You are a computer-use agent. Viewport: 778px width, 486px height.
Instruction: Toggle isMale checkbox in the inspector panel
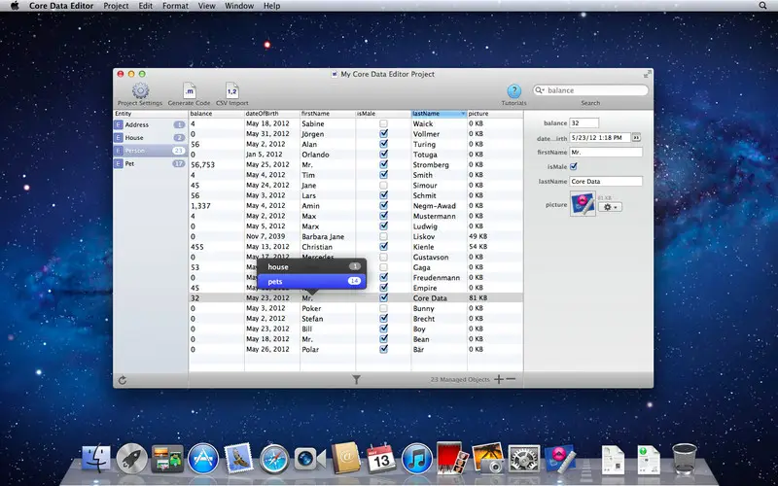[x=574, y=166]
